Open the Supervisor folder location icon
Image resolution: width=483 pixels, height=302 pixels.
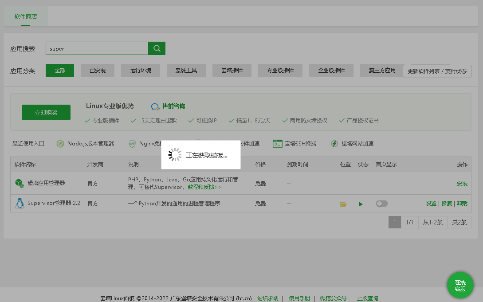(x=343, y=204)
